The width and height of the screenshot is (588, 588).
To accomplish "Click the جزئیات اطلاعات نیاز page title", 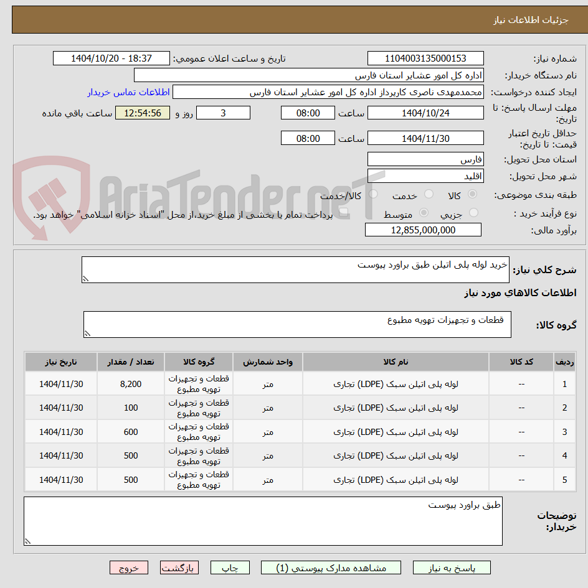I will click(531, 20).
